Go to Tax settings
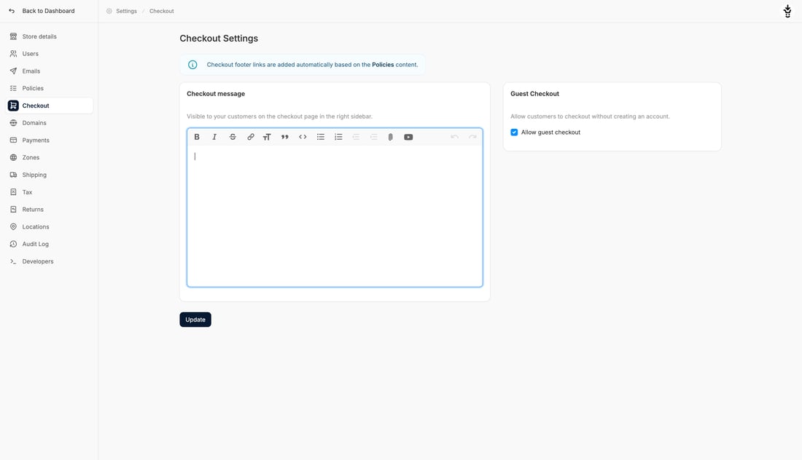Screen dimensions: 802x460 50,192
